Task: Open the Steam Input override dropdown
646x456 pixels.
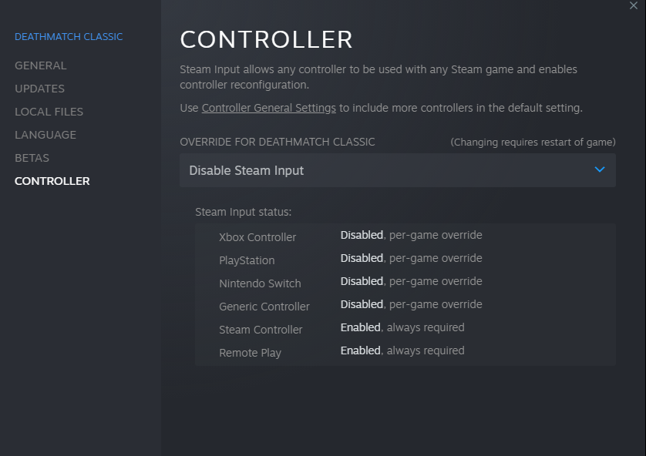Action: pyautogui.click(x=397, y=169)
